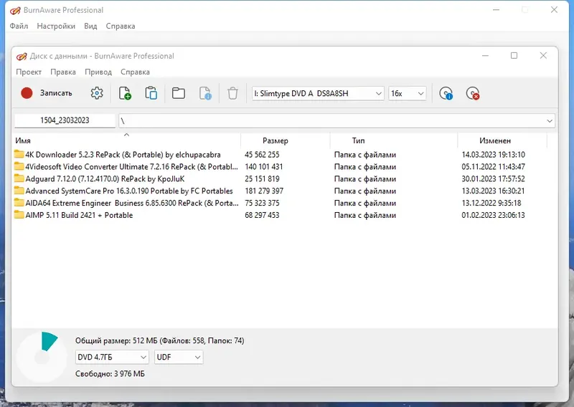The height and width of the screenshot is (407, 574).
Task: Sort by the Изменен column header
Action: tap(502, 140)
